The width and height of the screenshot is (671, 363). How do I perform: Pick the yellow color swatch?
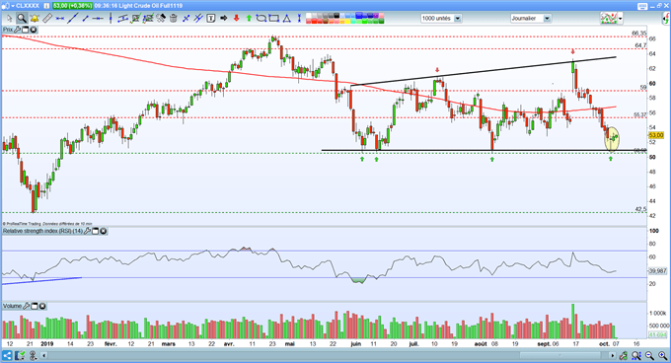click(348, 22)
